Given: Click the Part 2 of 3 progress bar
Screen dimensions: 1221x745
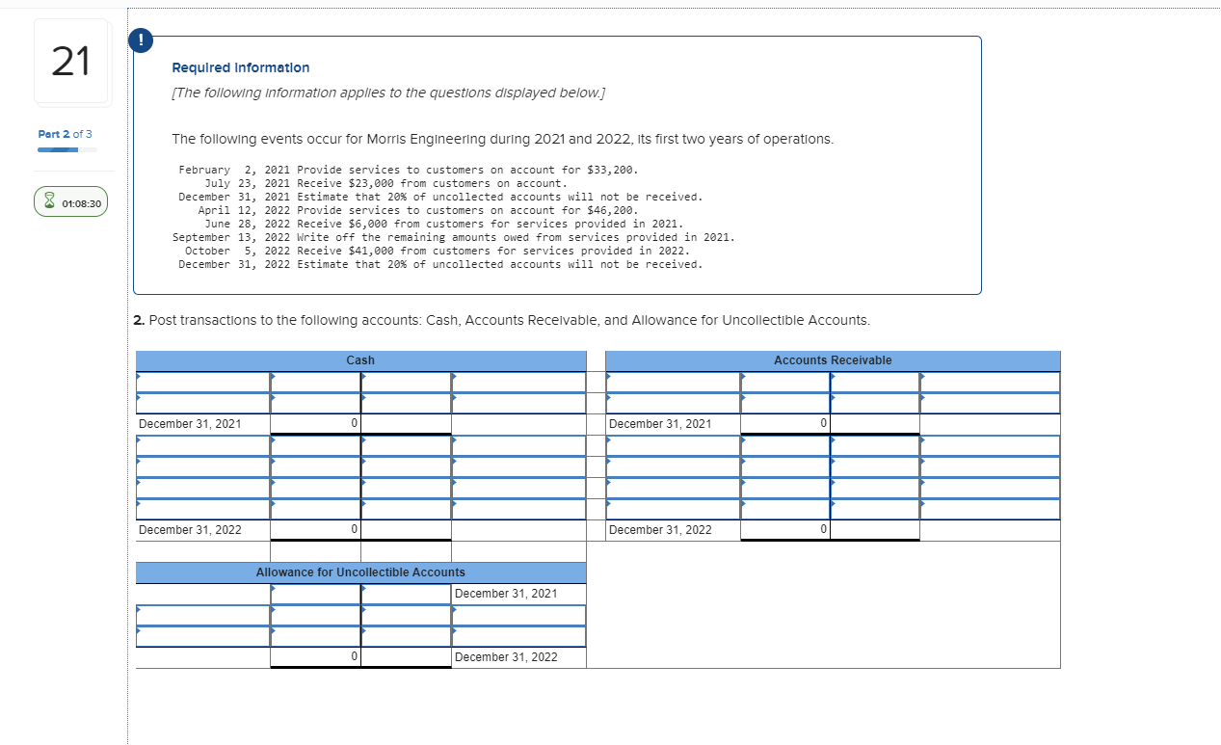Looking at the screenshot, I should [x=67, y=149].
